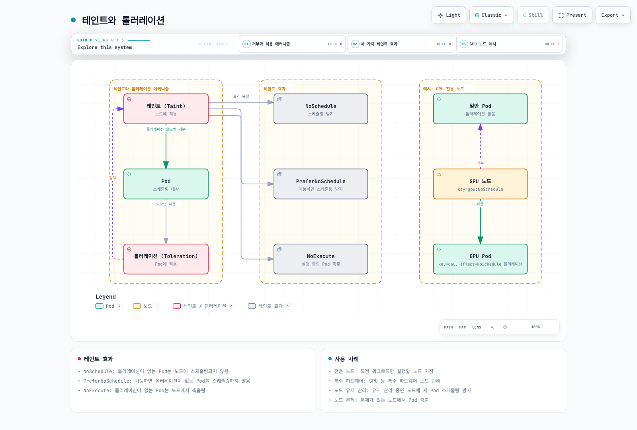The image size is (637, 430).
Task: Click the 전용 노드 bullet in 사용 사례 panel
Action: pyautogui.click(x=384, y=371)
